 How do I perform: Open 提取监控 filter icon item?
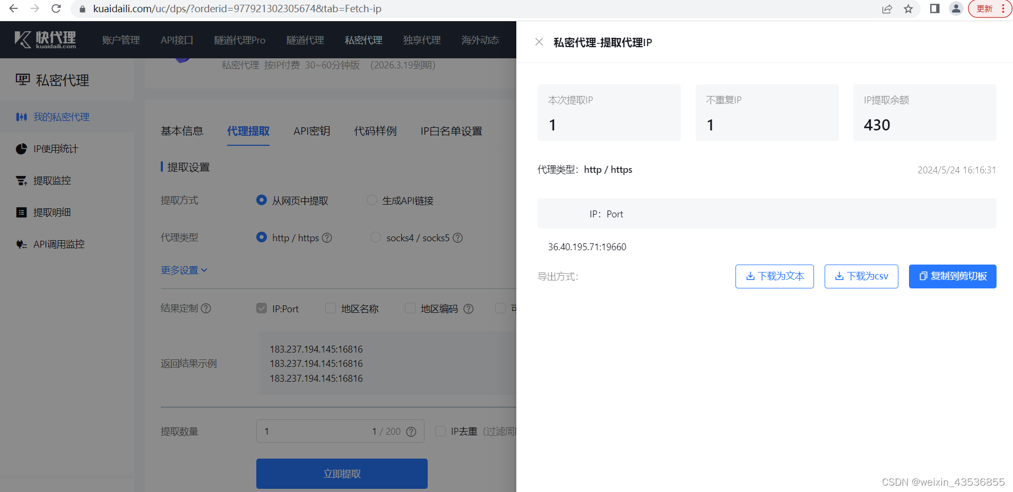tap(67, 180)
